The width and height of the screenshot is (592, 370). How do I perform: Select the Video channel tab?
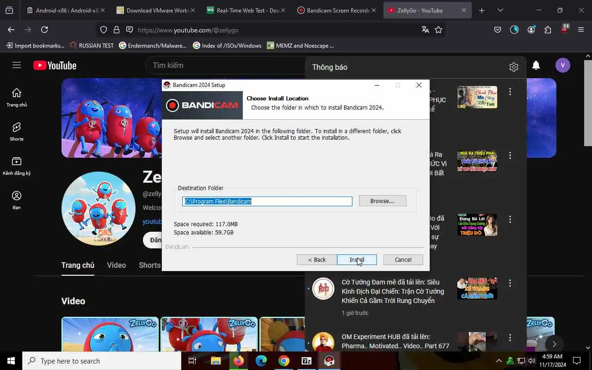(117, 265)
